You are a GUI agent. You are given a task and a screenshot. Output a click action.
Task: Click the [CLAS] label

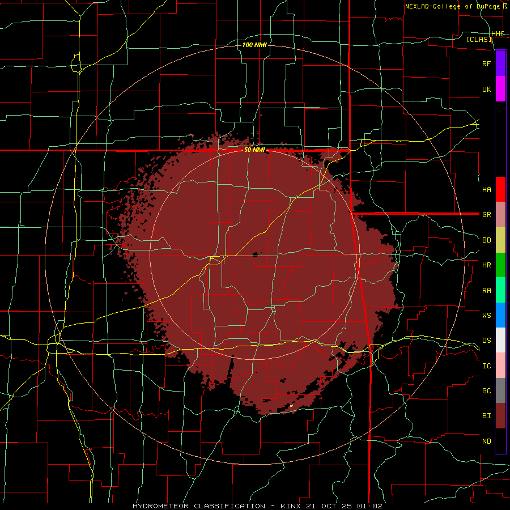pyautogui.click(x=479, y=39)
